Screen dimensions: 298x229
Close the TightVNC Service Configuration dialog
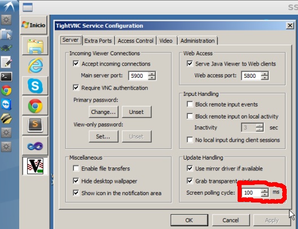[x=290, y=25]
